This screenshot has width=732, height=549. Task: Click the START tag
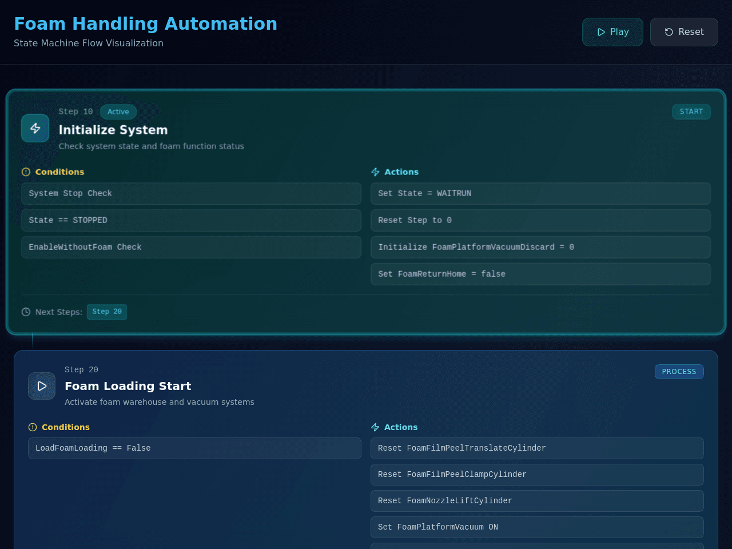coord(691,112)
